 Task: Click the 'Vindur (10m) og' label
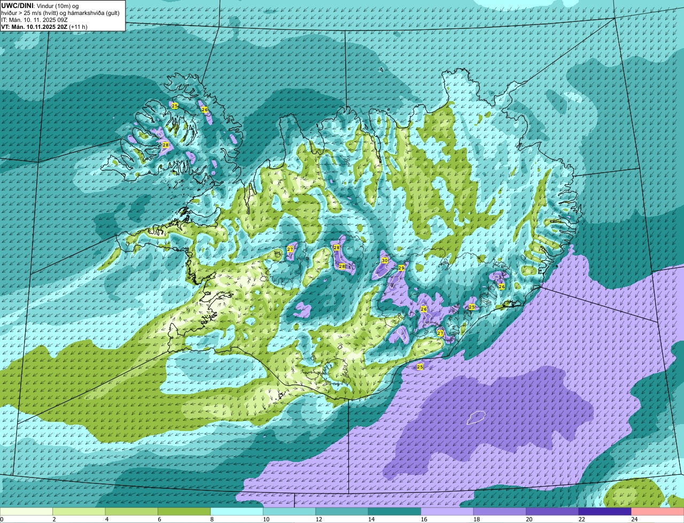pos(57,6)
